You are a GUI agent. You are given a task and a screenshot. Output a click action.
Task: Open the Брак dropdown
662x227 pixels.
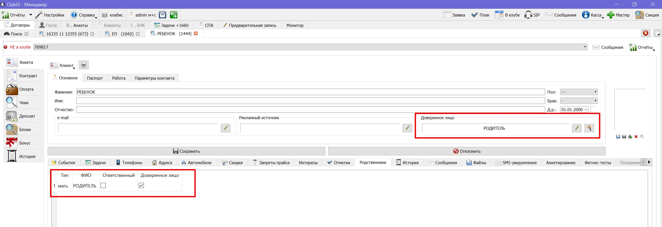(579, 101)
